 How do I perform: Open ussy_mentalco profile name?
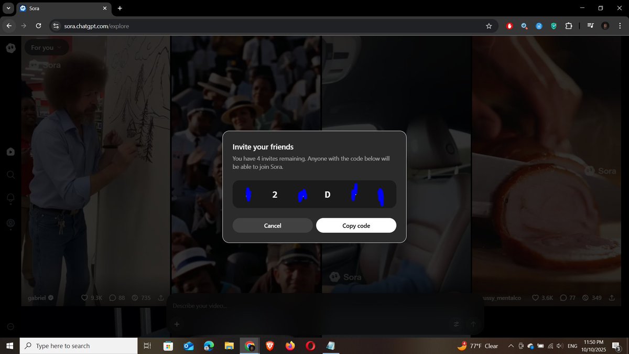502,298
